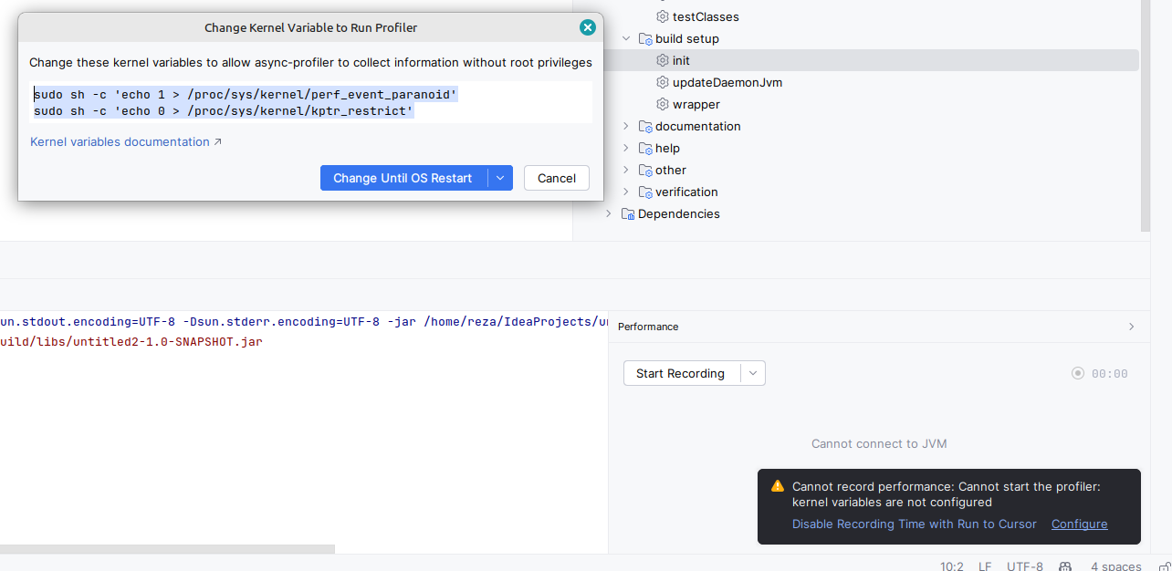Expand the help task group
1172x571 pixels.
coord(626,148)
